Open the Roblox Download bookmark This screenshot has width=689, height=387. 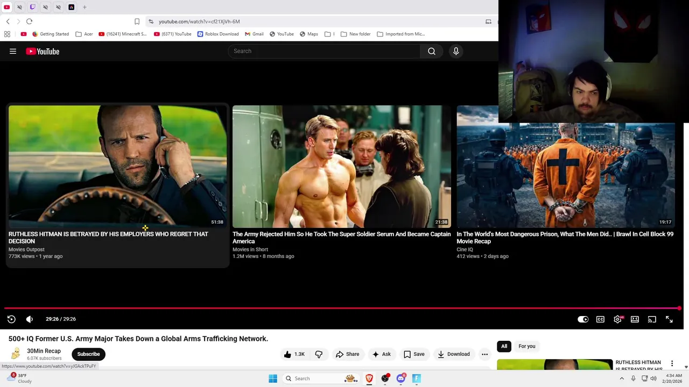pyautogui.click(x=218, y=34)
